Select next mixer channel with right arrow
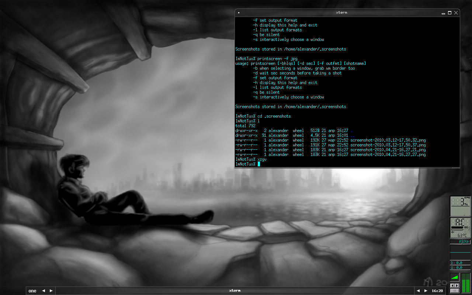The height and width of the screenshot is (295, 472). point(457,285)
